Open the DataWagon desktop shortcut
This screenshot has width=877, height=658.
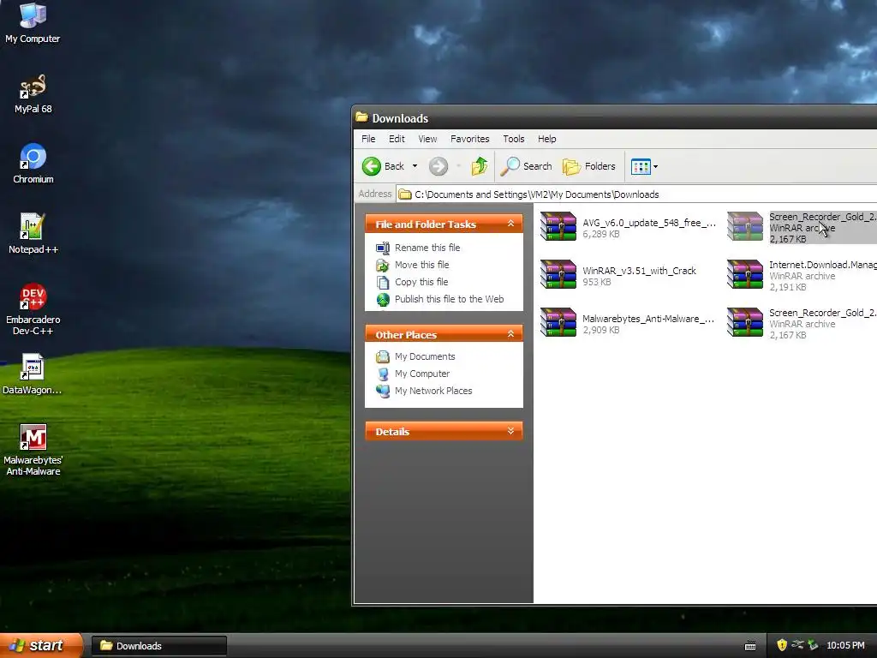click(x=33, y=374)
